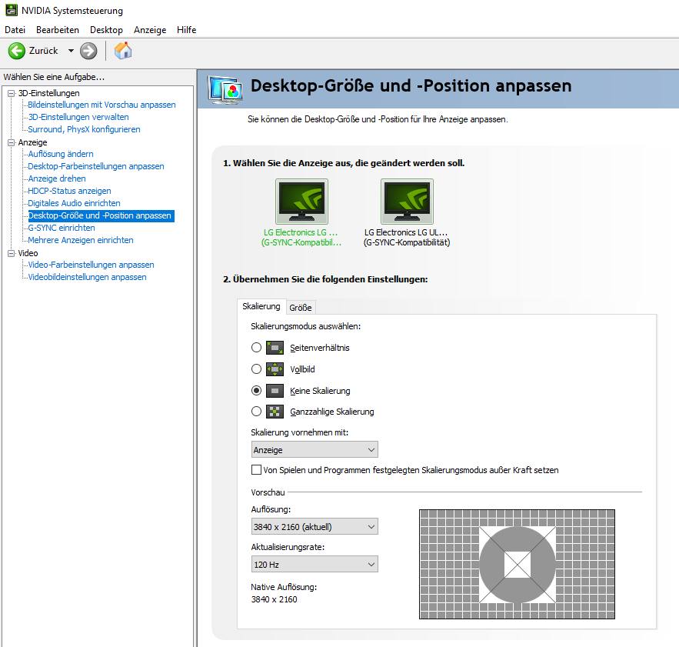Select Desktop-Größe und -Position anpassen item
The width and height of the screenshot is (679, 647).
click(x=101, y=215)
